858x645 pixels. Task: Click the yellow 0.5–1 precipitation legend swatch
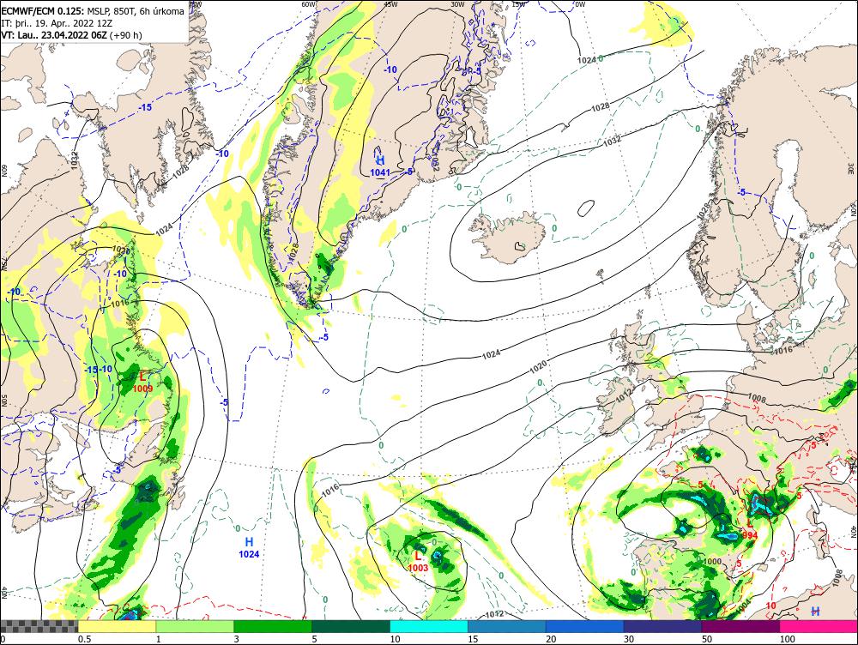point(117,626)
